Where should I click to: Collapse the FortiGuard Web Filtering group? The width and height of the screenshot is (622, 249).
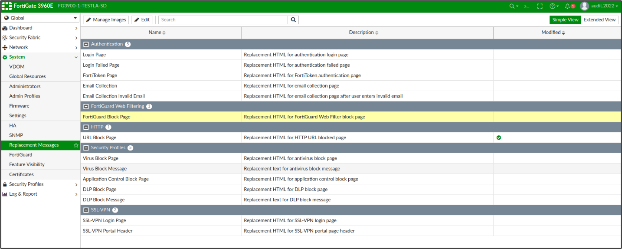tap(86, 106)
